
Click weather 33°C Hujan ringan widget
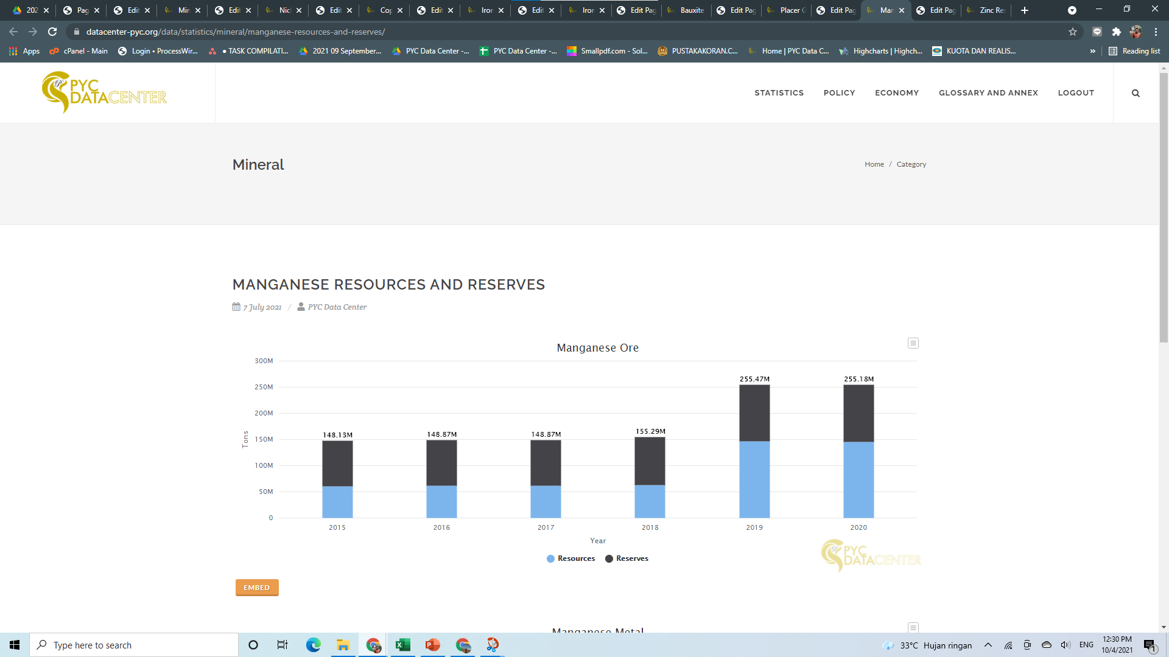click(x=927, y=645)
